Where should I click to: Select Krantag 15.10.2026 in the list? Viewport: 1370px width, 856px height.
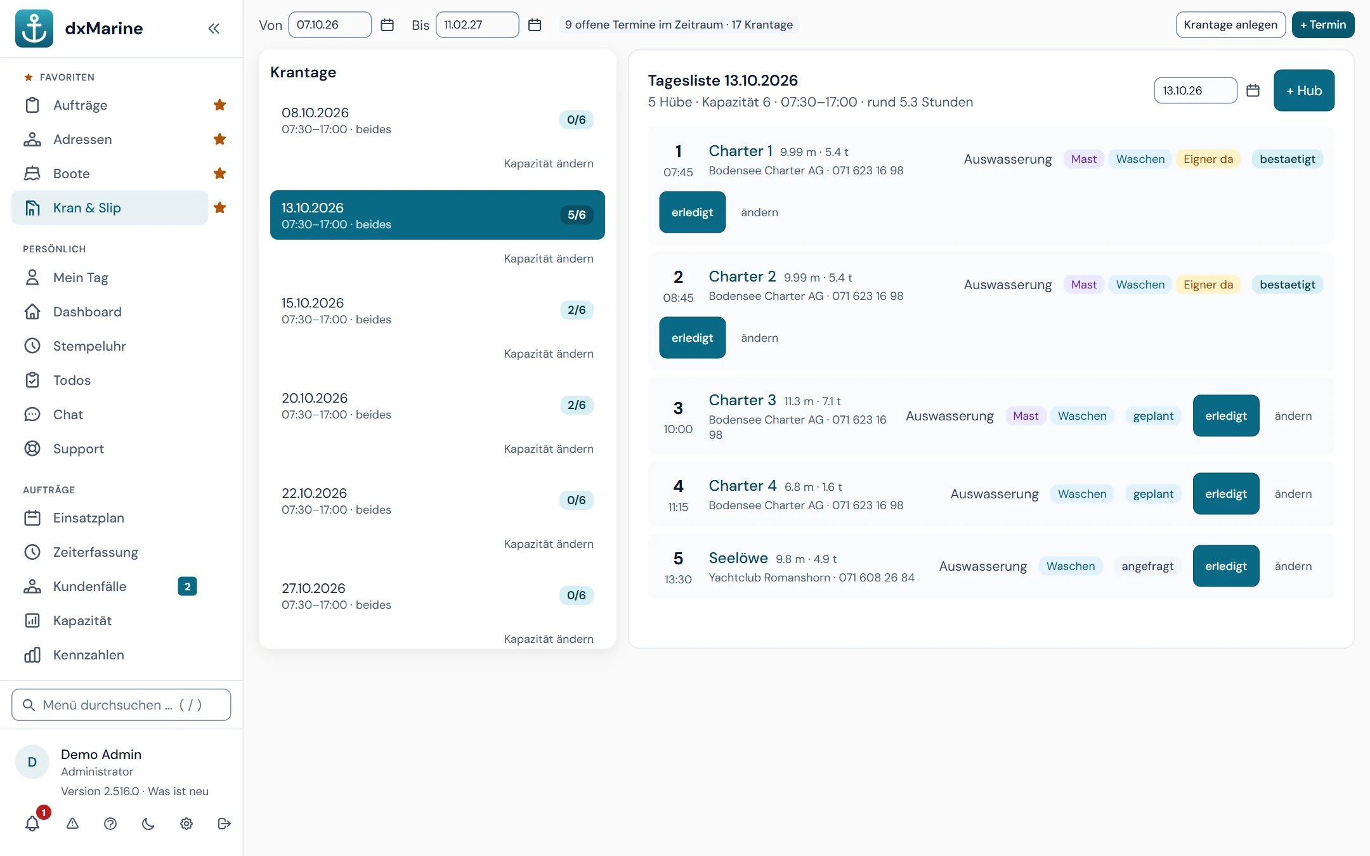click(438, 310)
